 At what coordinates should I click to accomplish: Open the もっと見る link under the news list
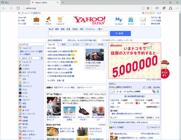(51, 80)
